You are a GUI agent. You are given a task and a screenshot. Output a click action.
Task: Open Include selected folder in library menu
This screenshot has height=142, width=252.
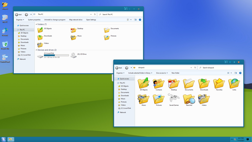pyautogui.click(x=140, y=73)
